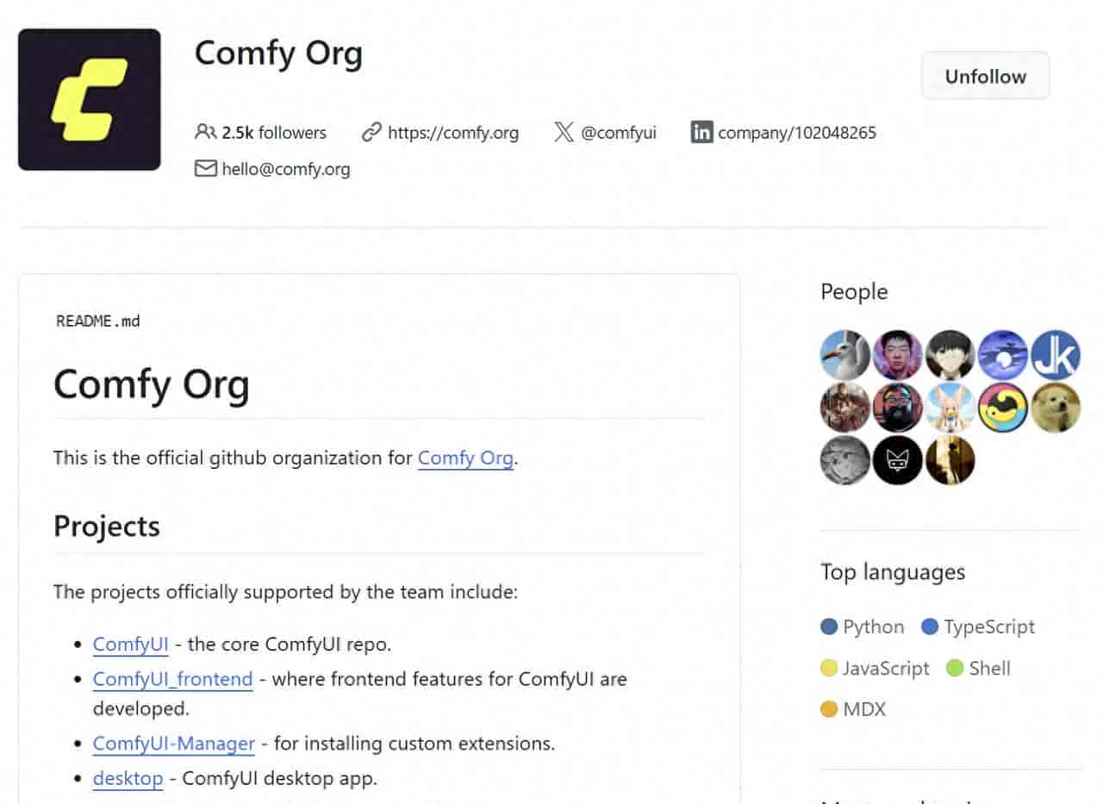
Task: Open the fox-eared anime girl avatar
Action: tap(950, 408)
